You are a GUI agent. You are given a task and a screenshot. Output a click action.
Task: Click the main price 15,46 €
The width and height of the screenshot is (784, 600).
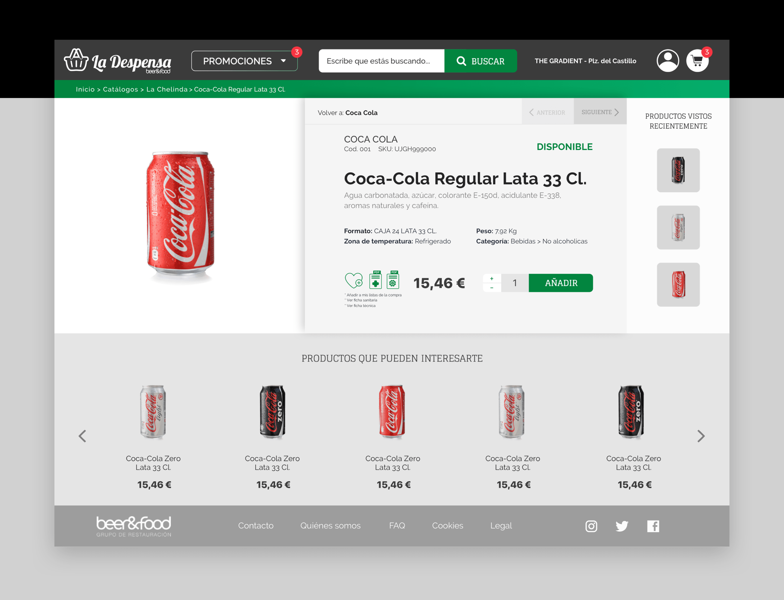[439, 283]
